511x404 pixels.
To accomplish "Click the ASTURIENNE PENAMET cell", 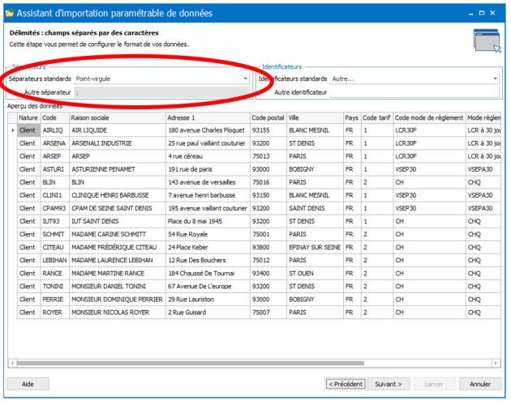I will pyautogui.click(x=118, y=169).
